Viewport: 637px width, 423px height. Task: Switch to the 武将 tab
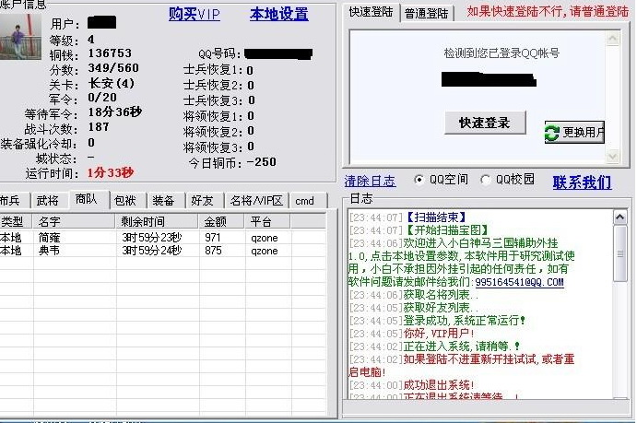[x=49, y=201]
